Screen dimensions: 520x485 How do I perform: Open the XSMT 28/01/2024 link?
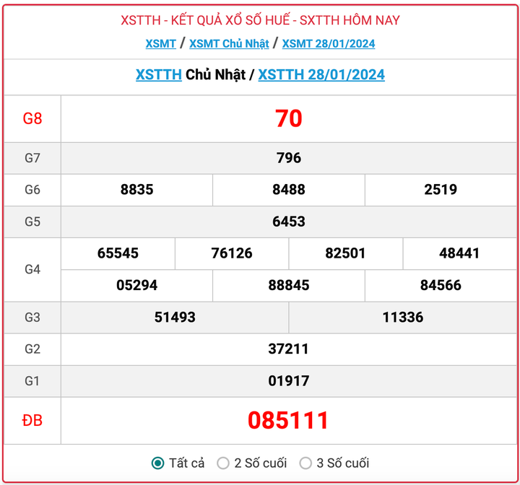tap(329, 43)
